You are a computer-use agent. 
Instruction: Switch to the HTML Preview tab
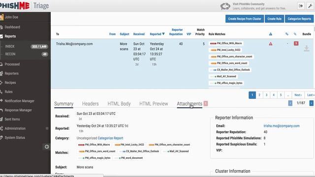[154, 104]
